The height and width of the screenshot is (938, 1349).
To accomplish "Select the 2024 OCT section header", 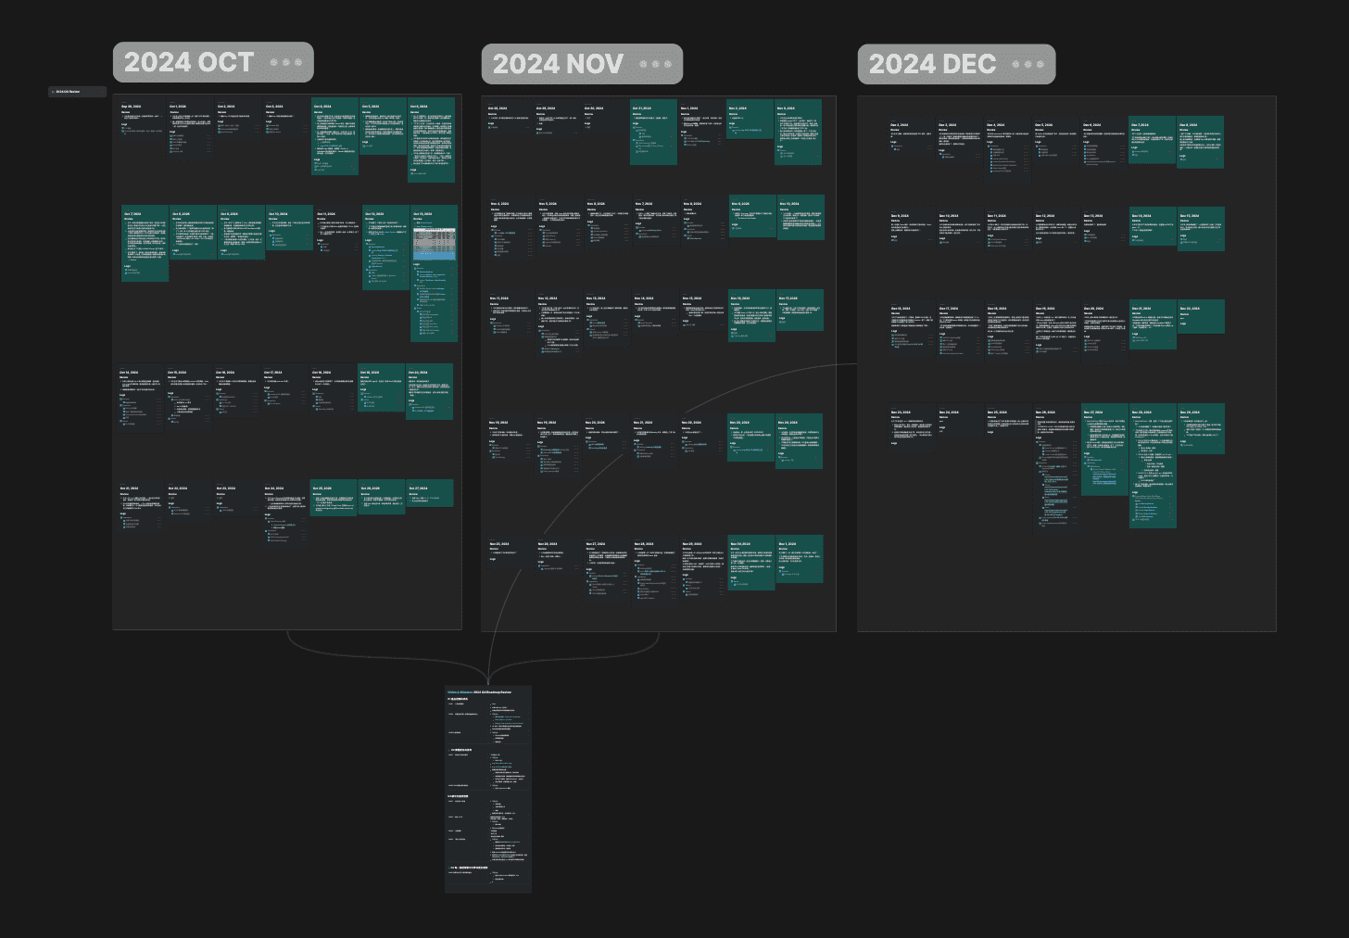I will (x=213, y=62).
